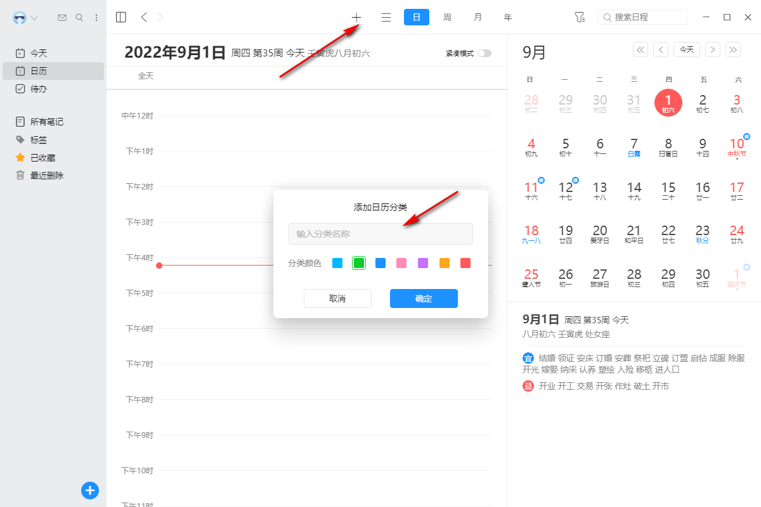
Task: Open the calendar filter icon
Action: point(579,17)
